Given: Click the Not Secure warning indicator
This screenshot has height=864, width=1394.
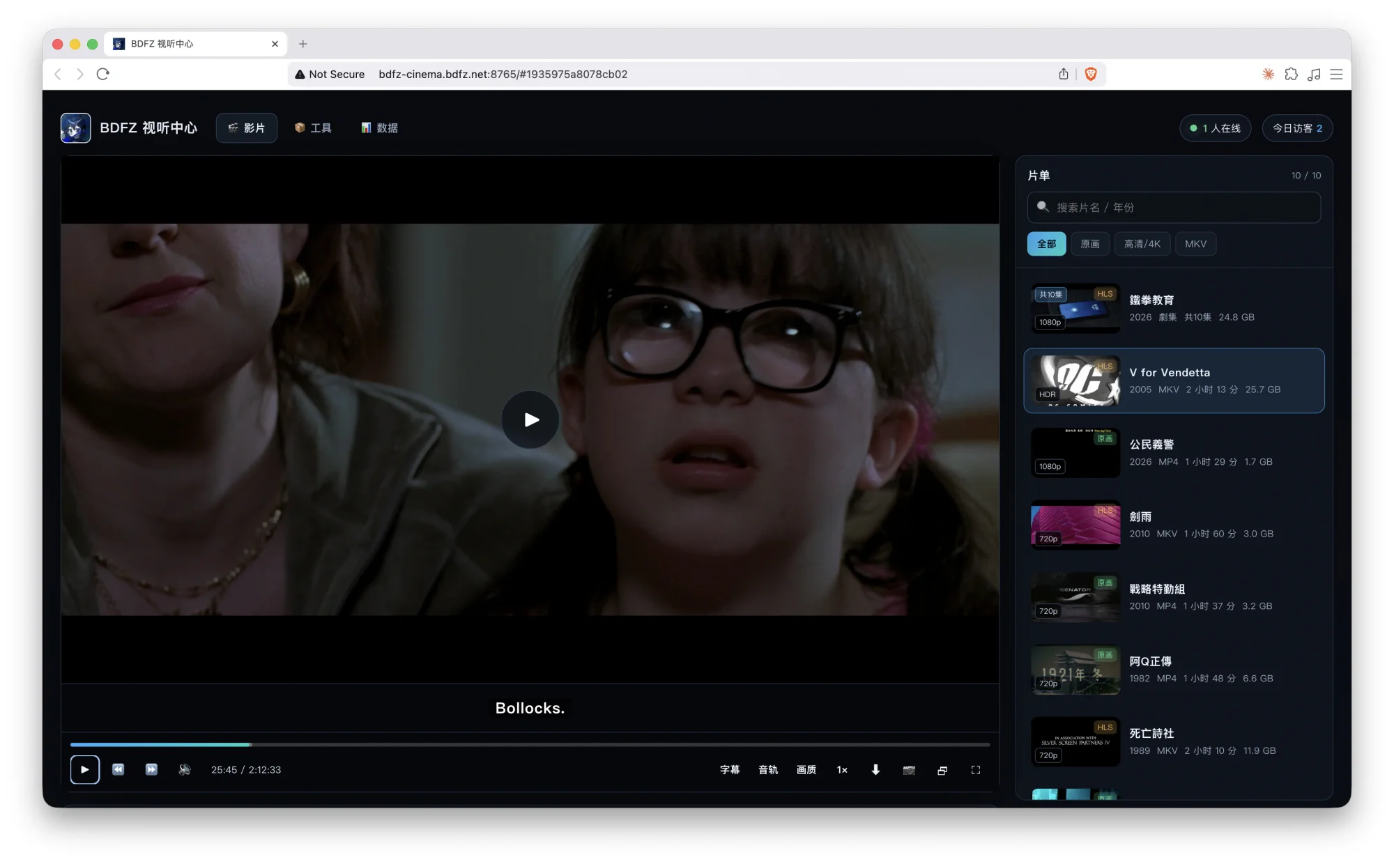Looking at the screenshot, I should point(330,74).
